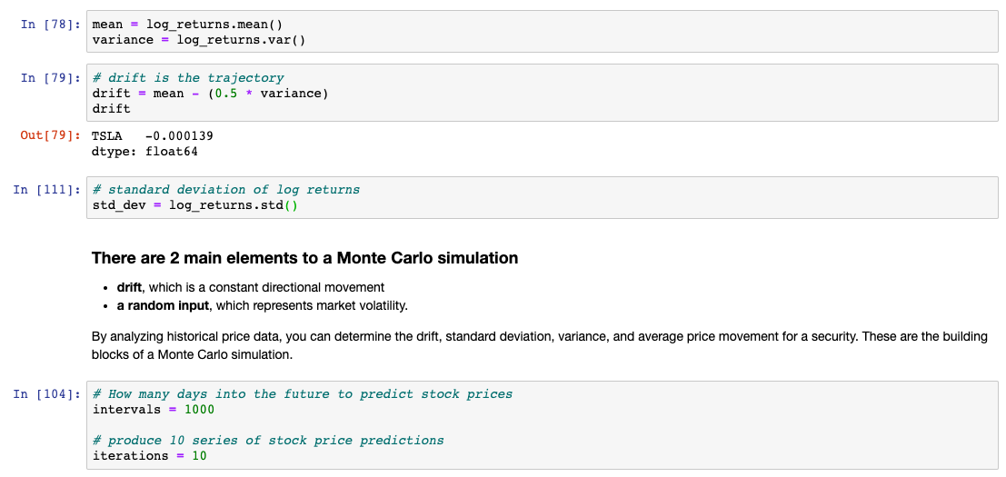The width and height of the screenshot is (1006, 477).
Task: Click the 'iterations = 10' code line
Action: (149, 455)
